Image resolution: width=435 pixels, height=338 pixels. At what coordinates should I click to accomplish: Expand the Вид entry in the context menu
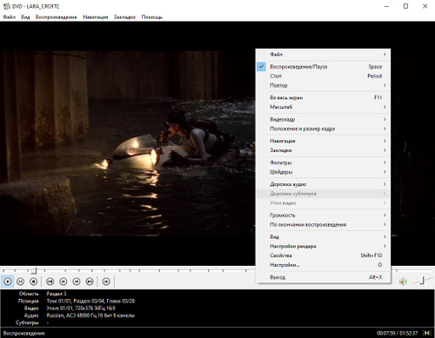tap(324, 237)
